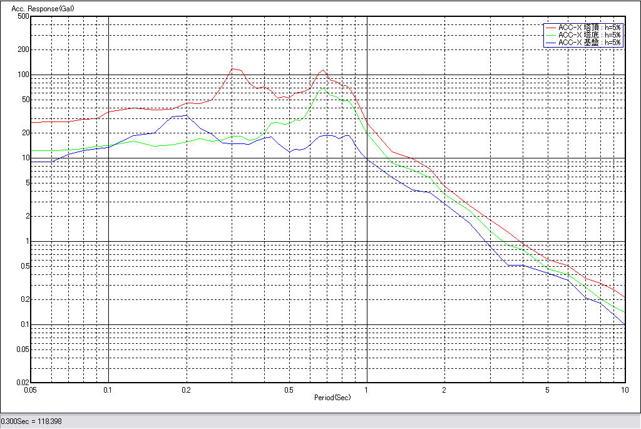Screen dimensions: 641x429
Task: Click the 0.05 label on the period axis
Action: (29, 390)
